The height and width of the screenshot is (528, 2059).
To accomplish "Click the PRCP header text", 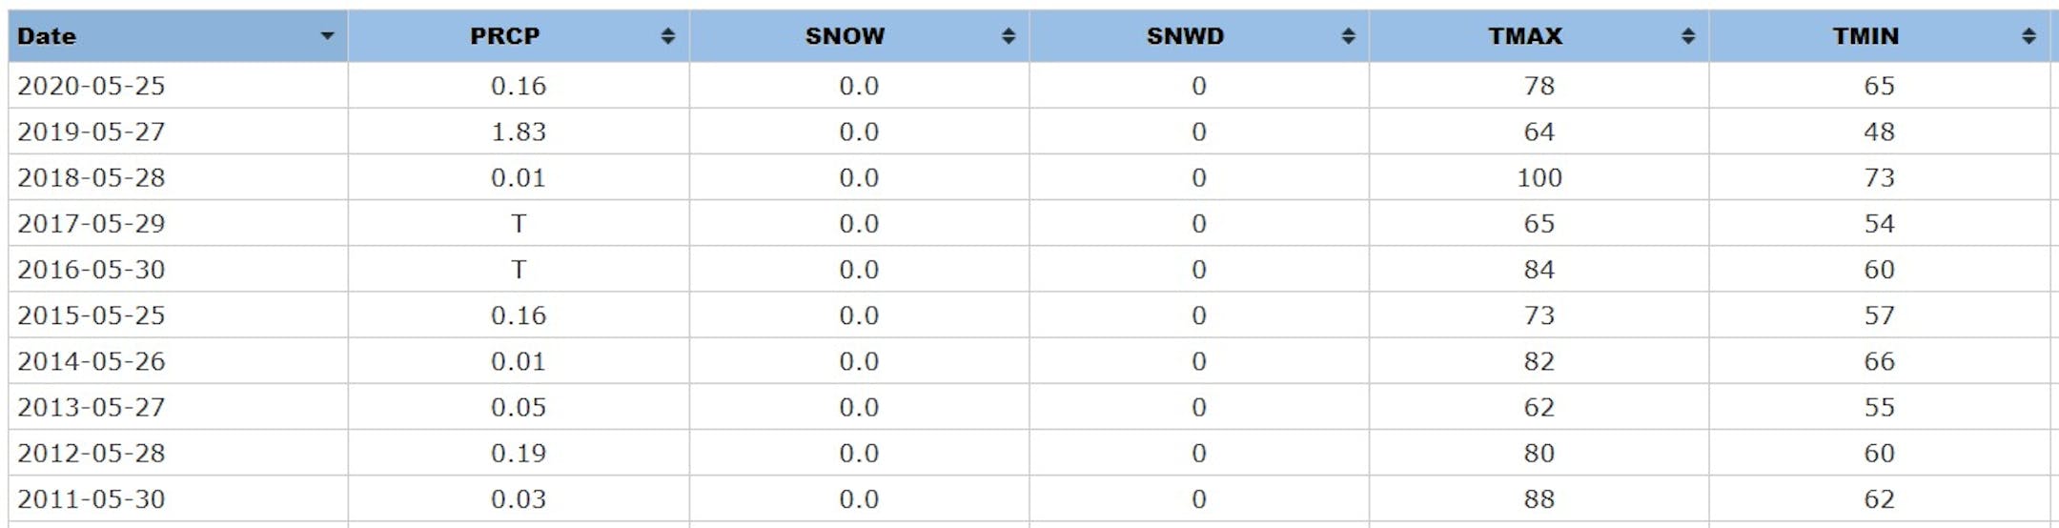I will coord(504,36).
